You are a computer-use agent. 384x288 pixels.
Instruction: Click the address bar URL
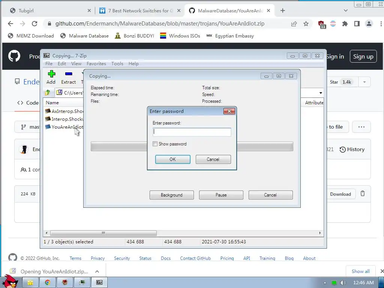click(x=160, y=24)
